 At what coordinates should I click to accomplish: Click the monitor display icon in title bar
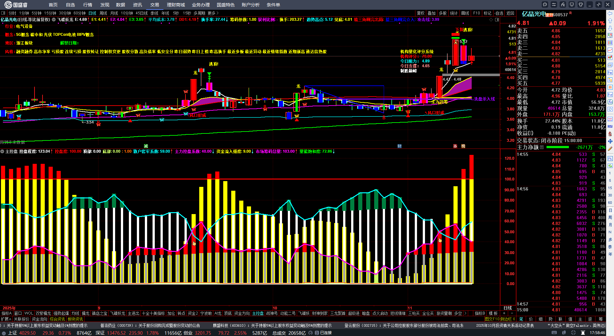pyautogui.click(x=572, y=4)
